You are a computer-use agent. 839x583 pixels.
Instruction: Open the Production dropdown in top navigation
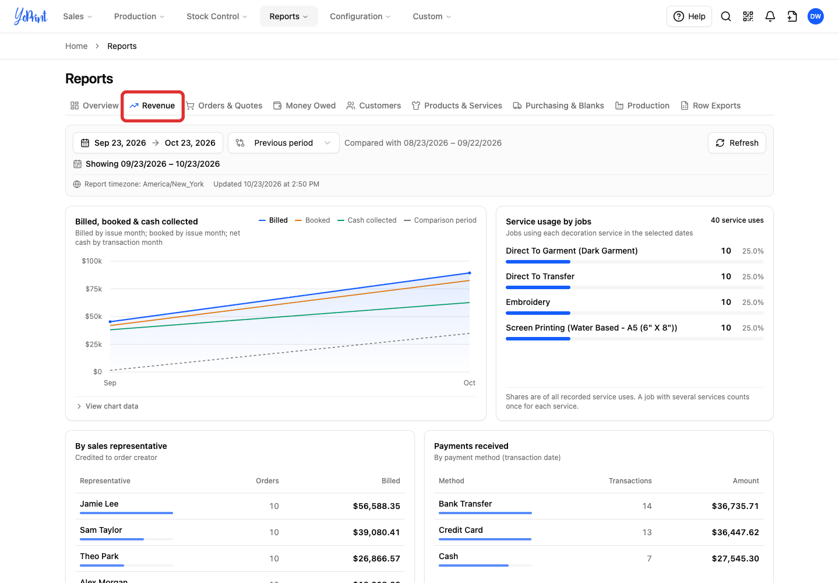(139, 16)
